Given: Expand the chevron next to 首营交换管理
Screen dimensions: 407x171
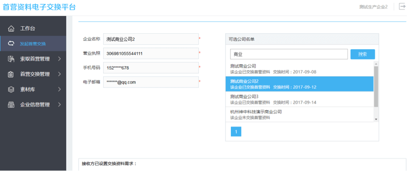Looking at the screenshot, I should click(x=59, y=74).
